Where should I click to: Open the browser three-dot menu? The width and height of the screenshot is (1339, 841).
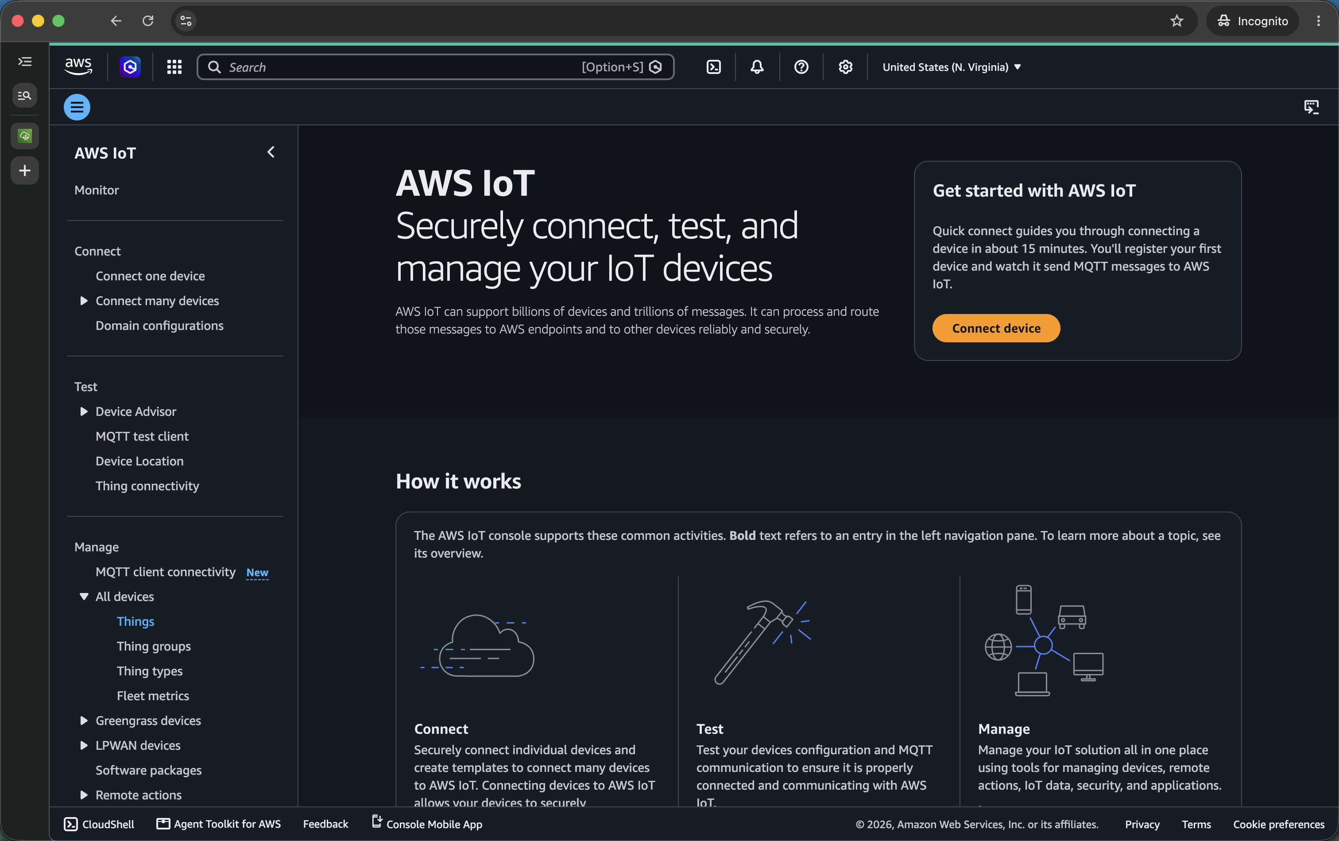coord(1319,21)
